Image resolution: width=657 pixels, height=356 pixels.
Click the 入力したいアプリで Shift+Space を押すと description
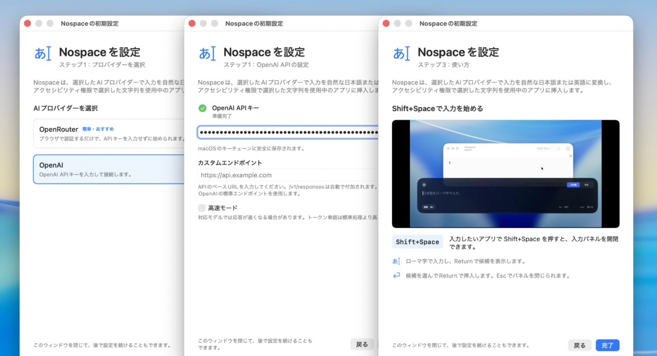click(x=534, y=242)
